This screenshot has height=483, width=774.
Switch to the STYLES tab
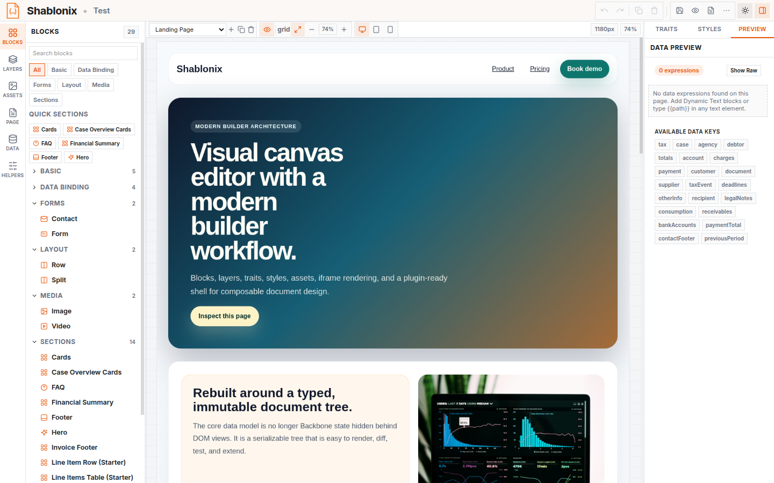coord(709,29)
